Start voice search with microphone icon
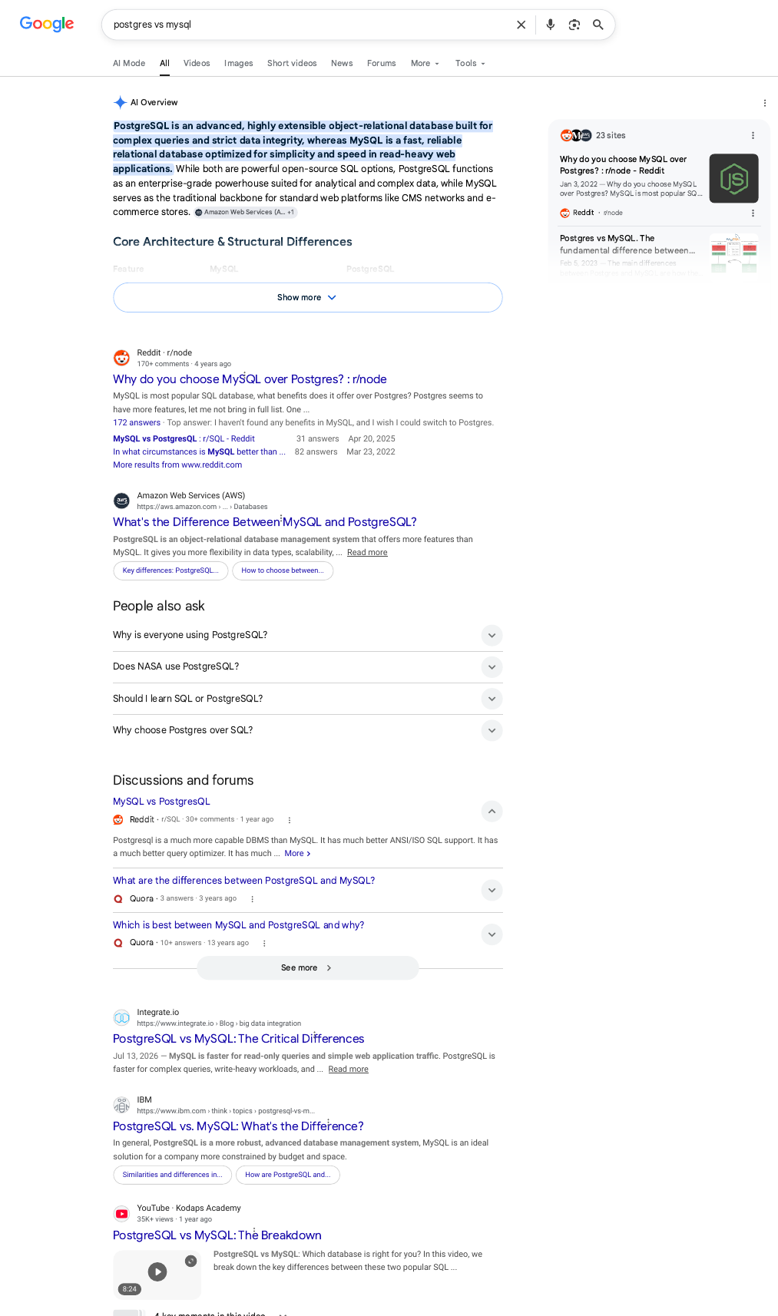The width and height of the screenshot is (778, 1316). tap(551, 25)
